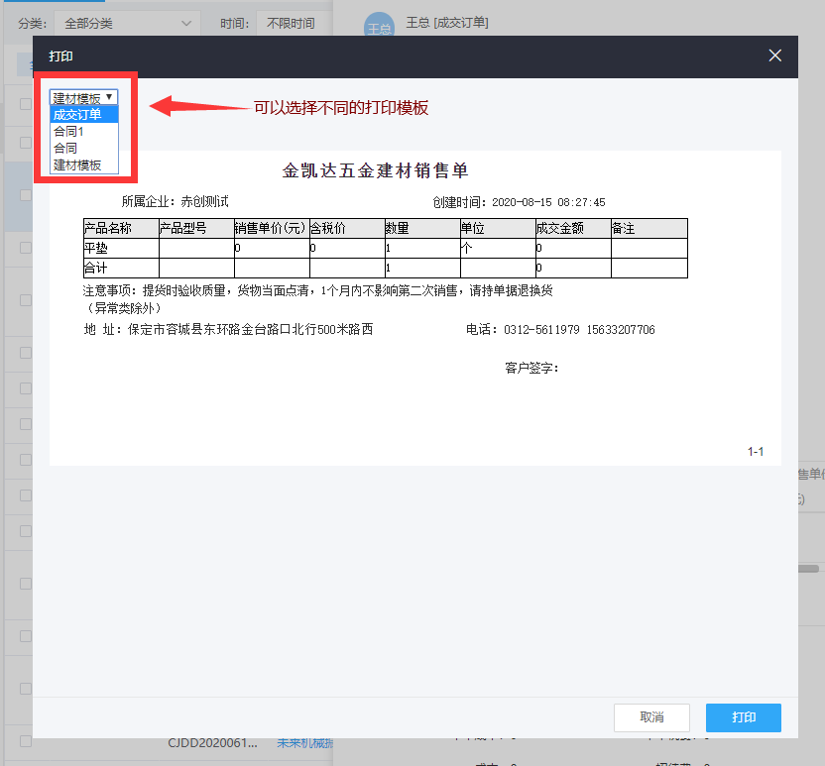Click 所属企业: 赤创测试 text
The image size is (825, 766).
click(x=176, y=201)
